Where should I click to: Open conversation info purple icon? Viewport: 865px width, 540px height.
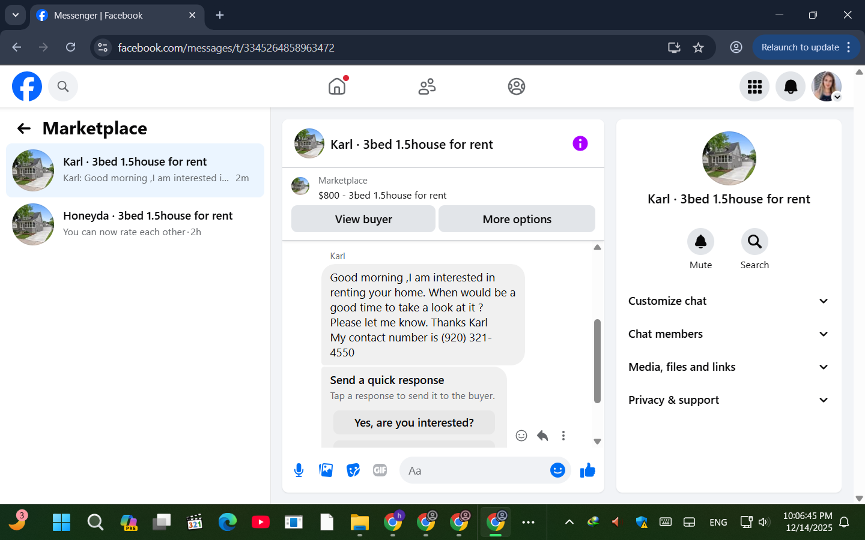pos(580,143)
